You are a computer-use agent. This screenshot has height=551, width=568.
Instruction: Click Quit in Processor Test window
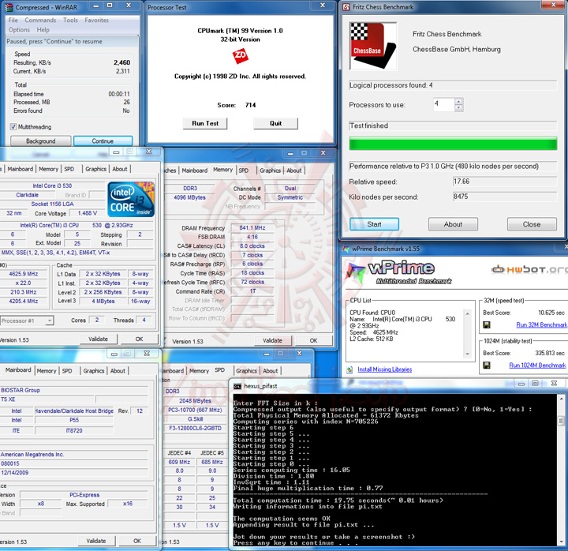pos(275,123)
